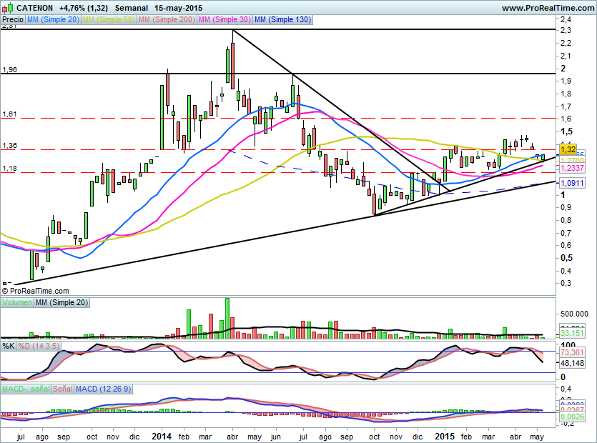Screen dimensions: 597x443
Task: Click the %D (14 3 5) stochastic label
Action: click(39, 346)
